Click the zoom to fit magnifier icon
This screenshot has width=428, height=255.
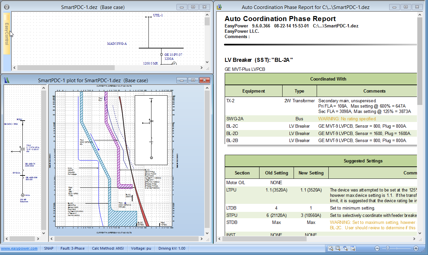click(330, 248)
